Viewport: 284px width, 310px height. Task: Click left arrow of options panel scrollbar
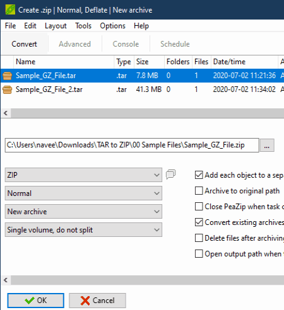coord(6,280)
